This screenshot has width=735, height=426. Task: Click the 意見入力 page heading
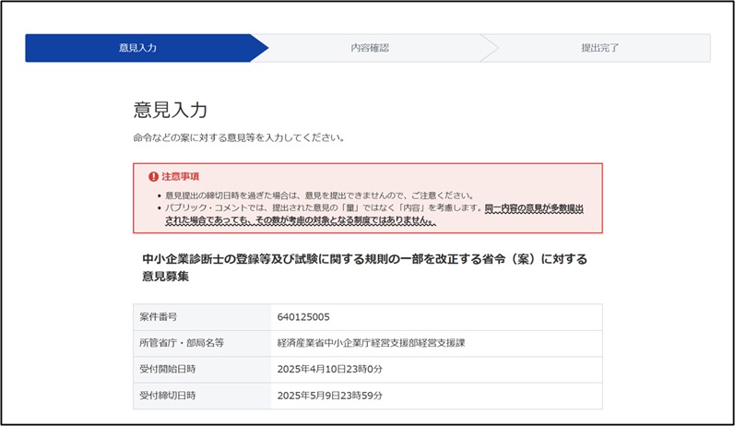point(171,110)
